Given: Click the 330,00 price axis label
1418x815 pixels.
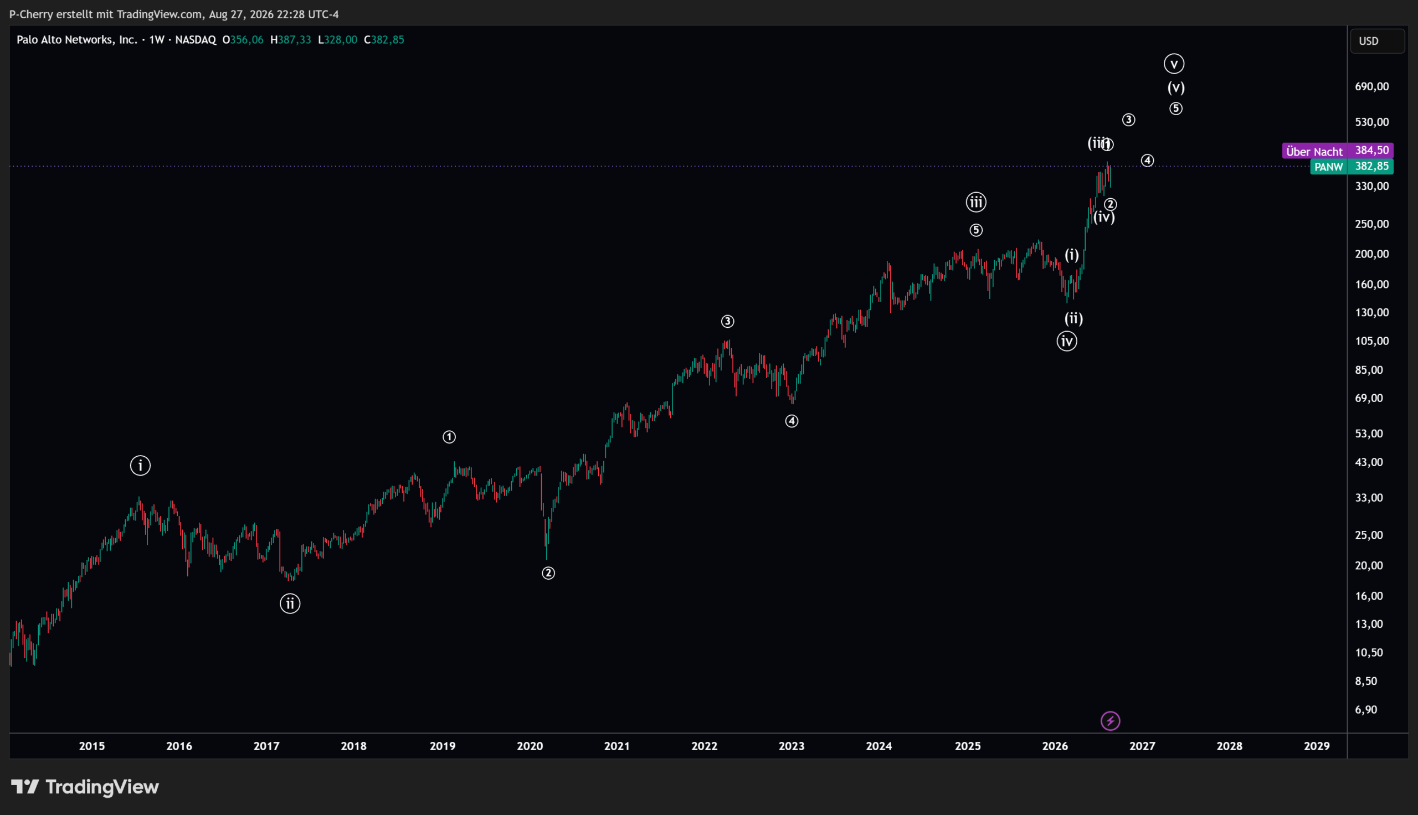Looking at the screenshot, I should 1372,187.
